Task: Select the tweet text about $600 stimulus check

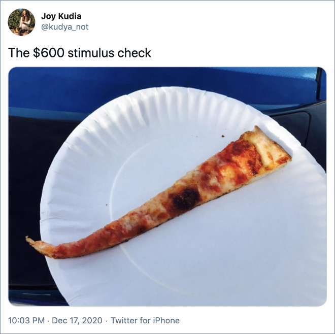Action: pyautogui.click(x=80, y=53)
